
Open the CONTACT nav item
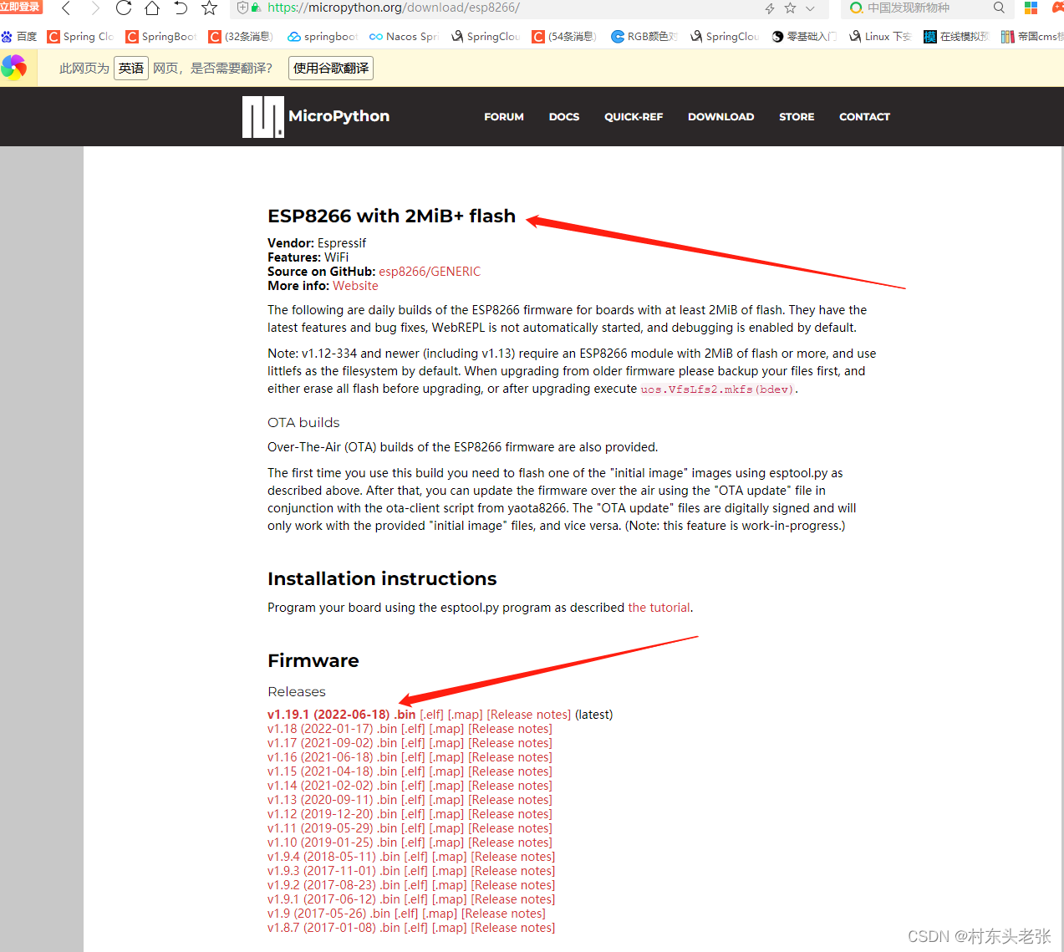click(x=864, y=117)
